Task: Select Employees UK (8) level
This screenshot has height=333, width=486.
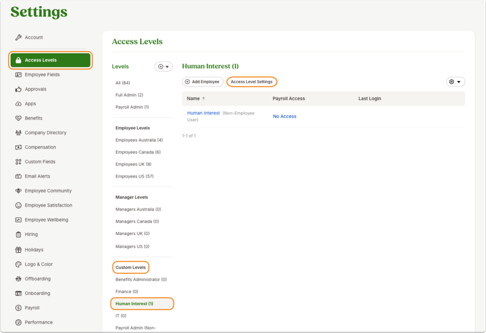Action: click(x=133, y=164)
